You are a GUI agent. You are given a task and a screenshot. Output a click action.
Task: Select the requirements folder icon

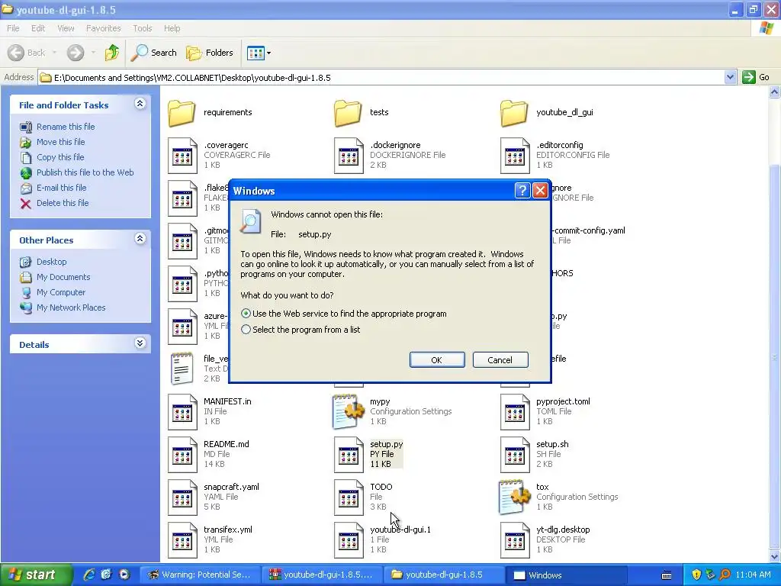[x=182, y=113]
